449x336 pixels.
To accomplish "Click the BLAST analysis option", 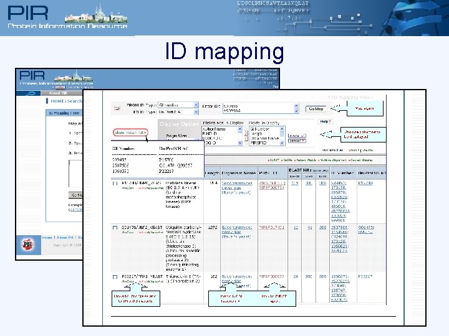I will (x=274, y=161).
